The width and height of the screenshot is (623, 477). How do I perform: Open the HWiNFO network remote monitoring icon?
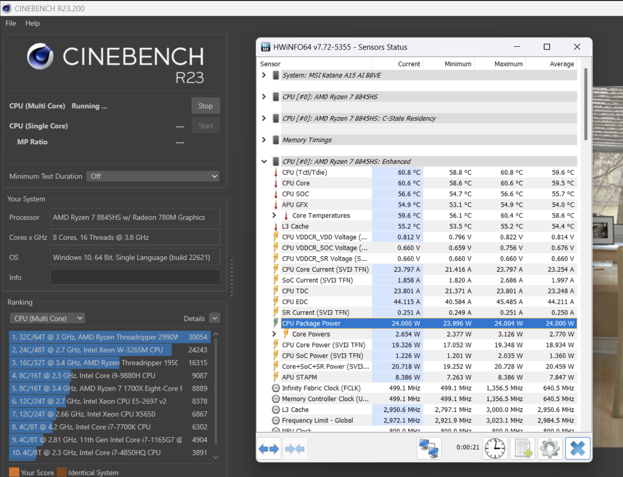(x=429, y=448)
